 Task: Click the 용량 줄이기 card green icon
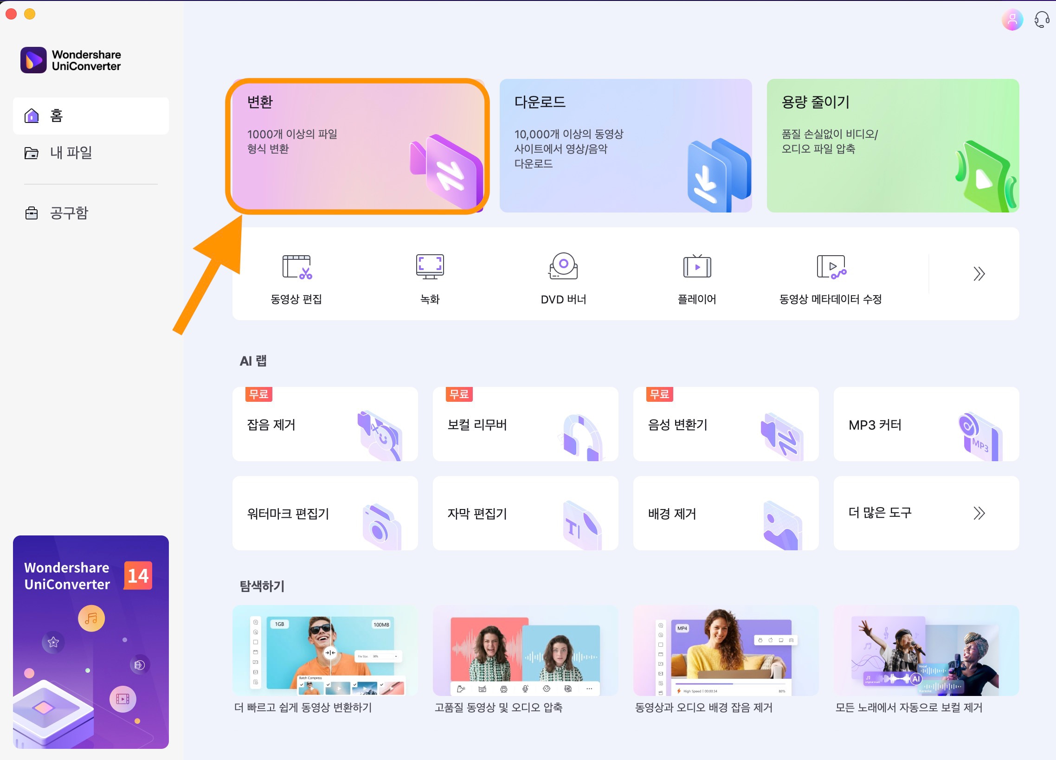pos(985,176)
